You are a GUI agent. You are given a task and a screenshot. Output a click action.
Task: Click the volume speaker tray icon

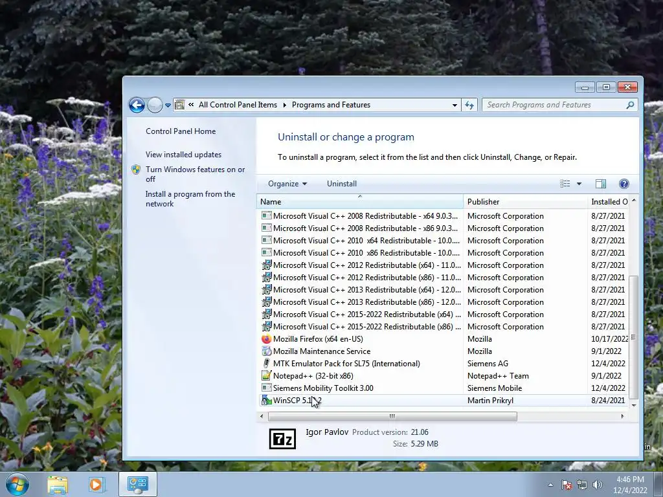[597, 485]
